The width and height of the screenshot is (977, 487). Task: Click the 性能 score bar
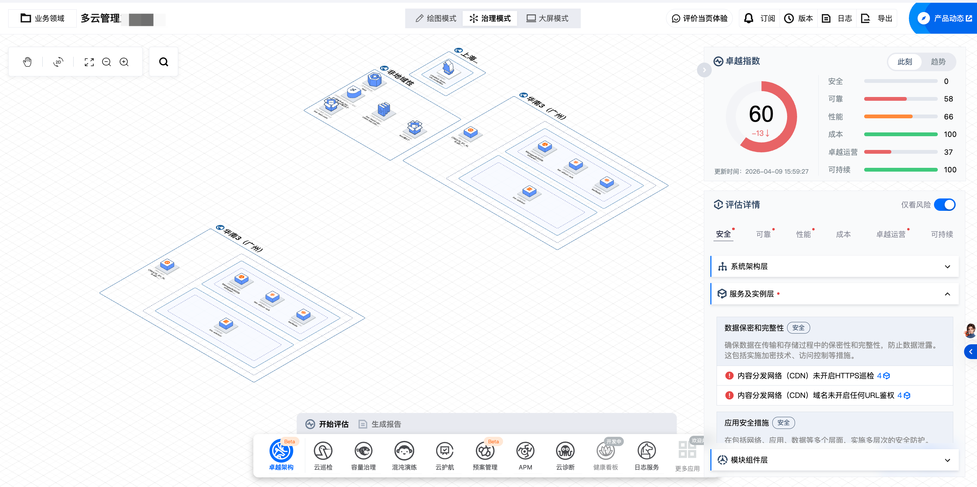[900, 117]
